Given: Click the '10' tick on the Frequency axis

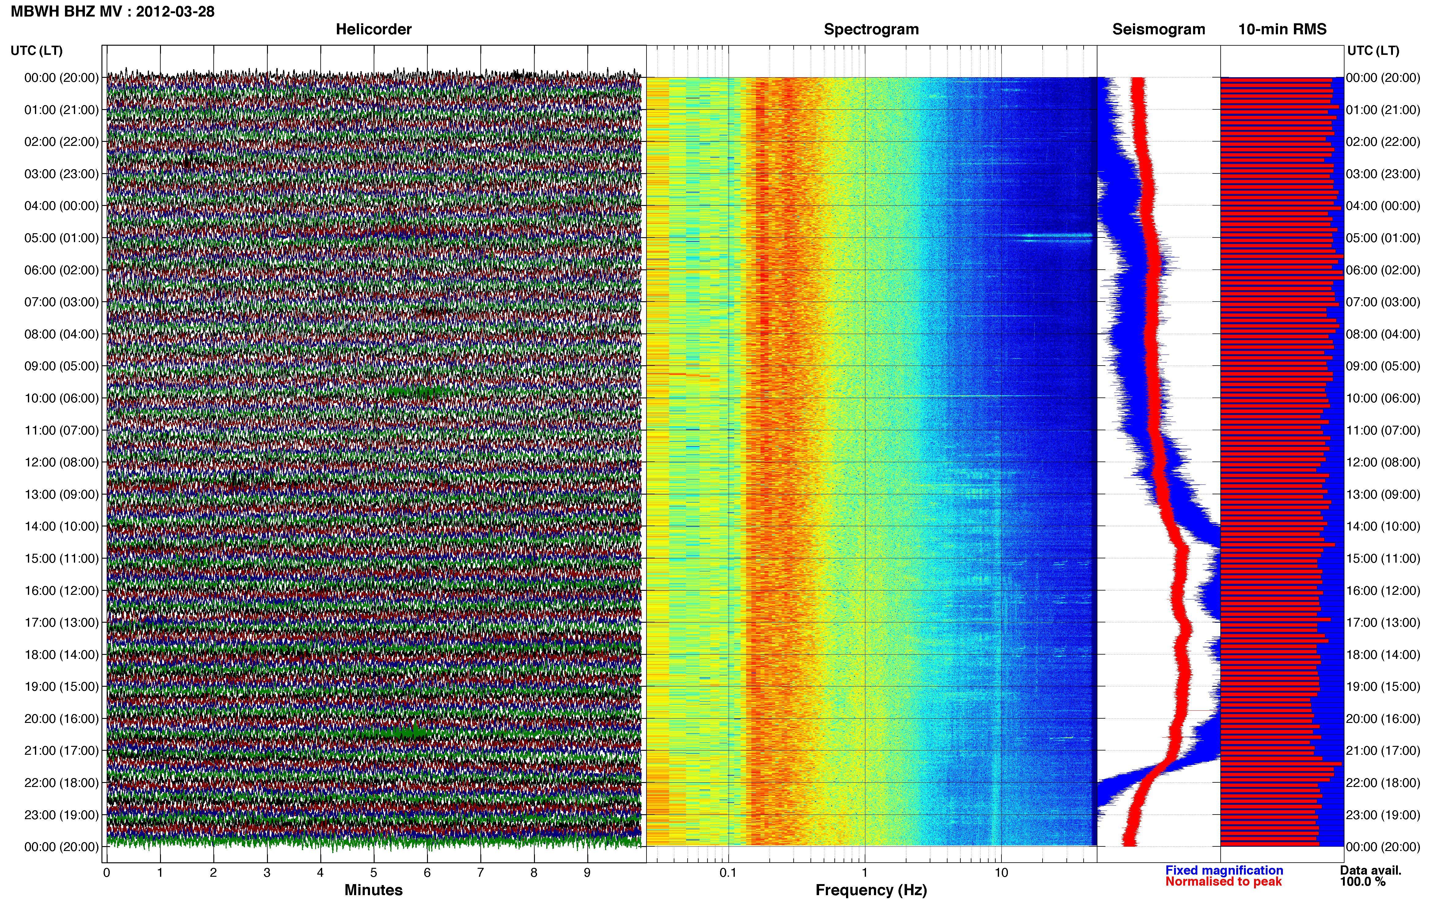Looking at the screenshot, I should coord(1001,872).
